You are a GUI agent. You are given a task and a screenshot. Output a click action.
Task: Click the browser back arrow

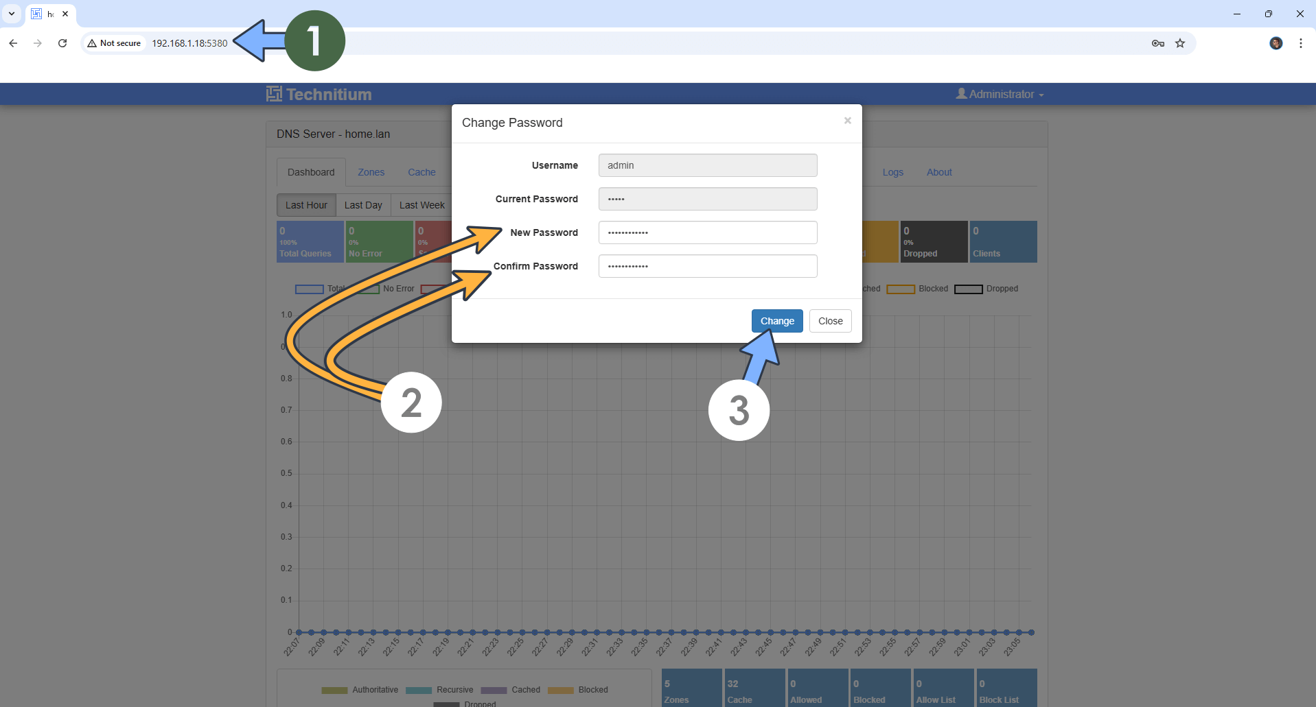tap(13, 43)
